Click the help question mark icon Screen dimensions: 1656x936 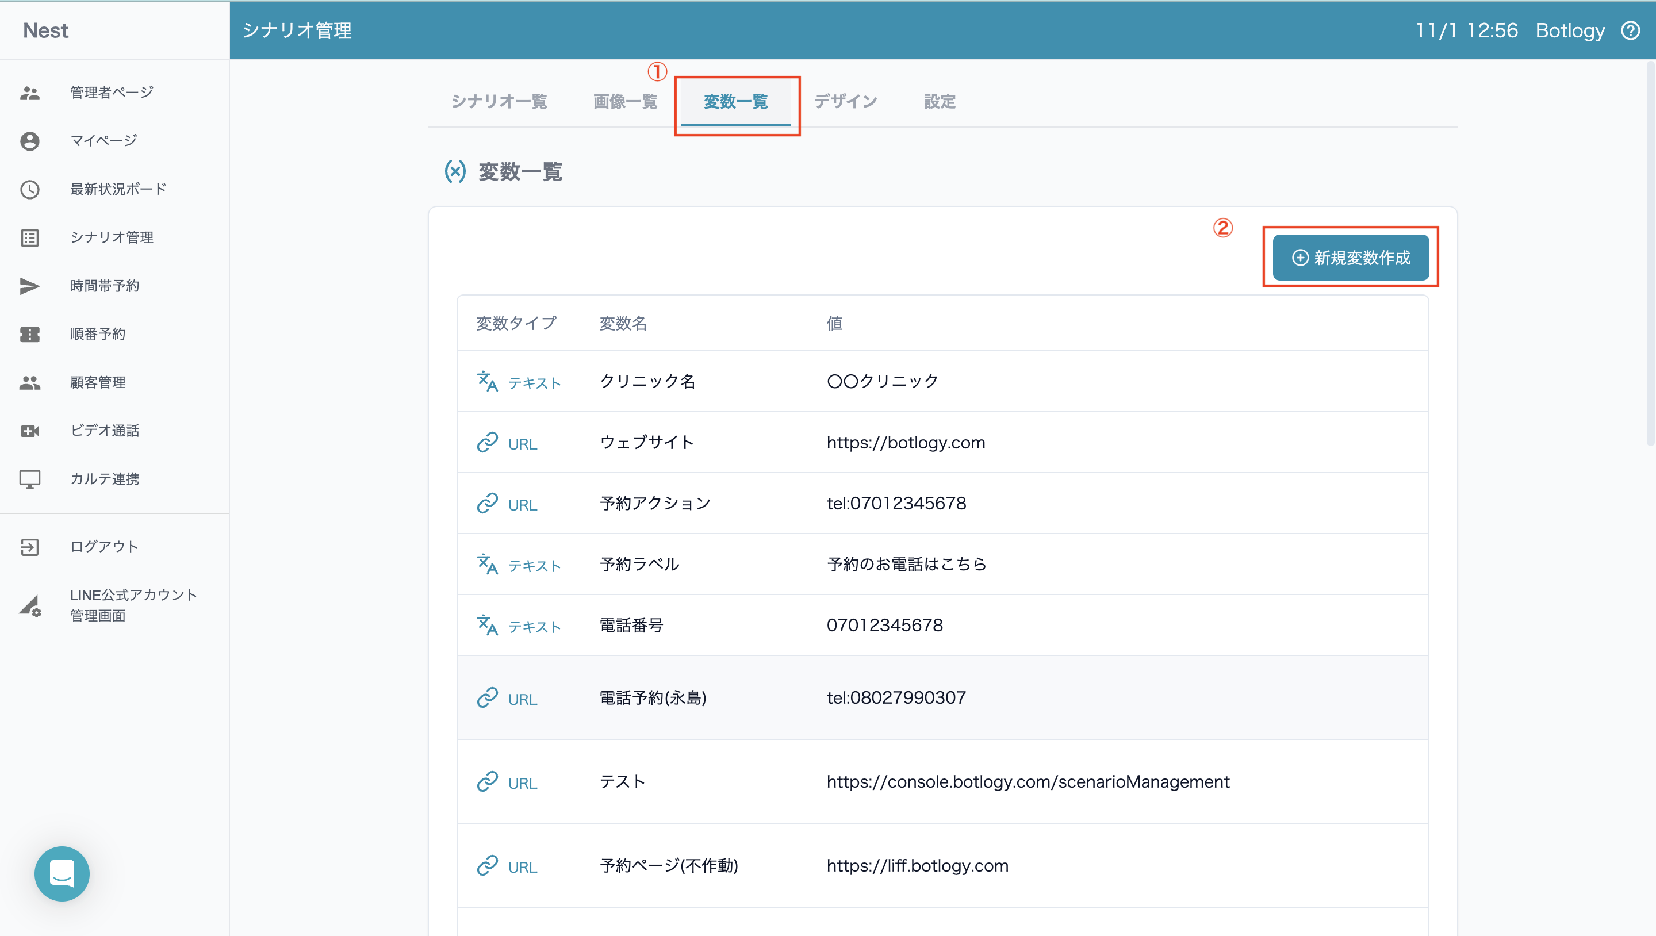pyautogui.click(x=1631, y=30)
